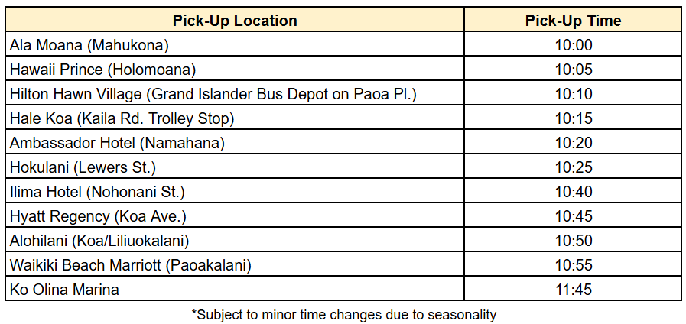
Task: Click the 10:00 pick-up time
Action: 573,45
